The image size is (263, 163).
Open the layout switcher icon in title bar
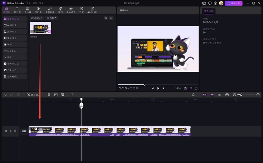coord(204,3)
